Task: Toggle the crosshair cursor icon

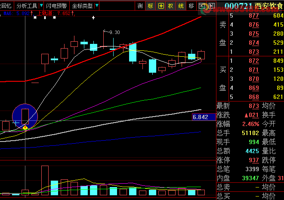Action: click(x=161, y=6)
